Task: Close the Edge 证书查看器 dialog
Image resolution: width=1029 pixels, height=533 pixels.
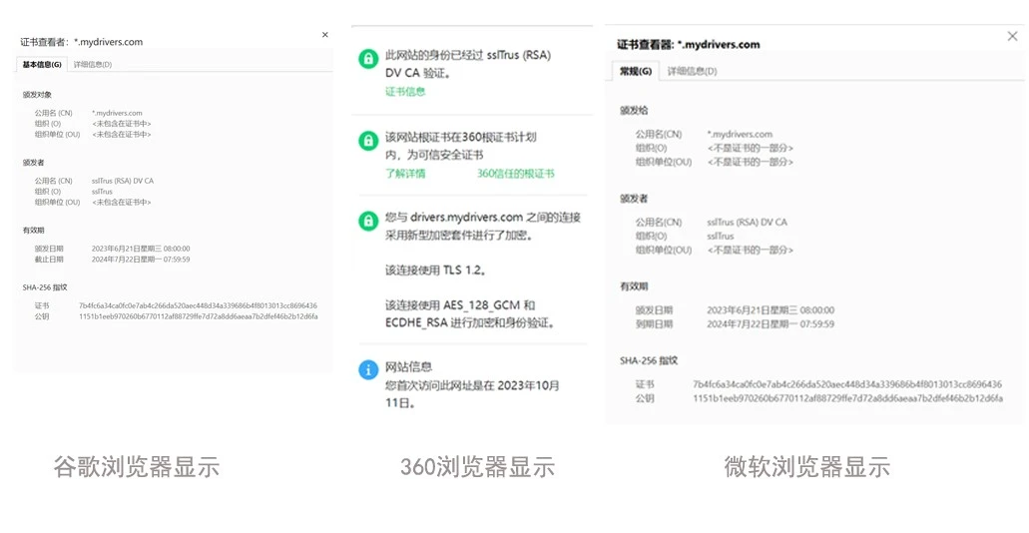Action: [x=1012, y=36]
